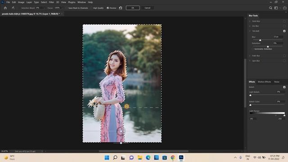The height and width of the screenshot is (162, 288).
Task: Open File Explorer on taskbar
Action: click(140, 157)
